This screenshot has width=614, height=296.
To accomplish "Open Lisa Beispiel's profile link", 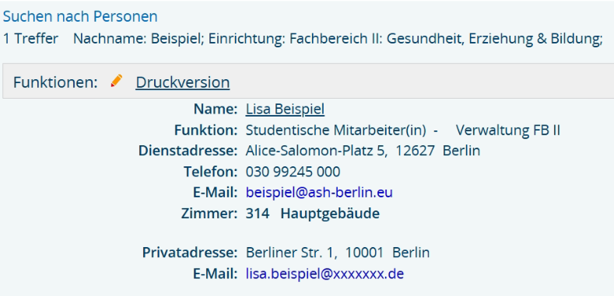I will pyautogui.click(x=285, y=109).
